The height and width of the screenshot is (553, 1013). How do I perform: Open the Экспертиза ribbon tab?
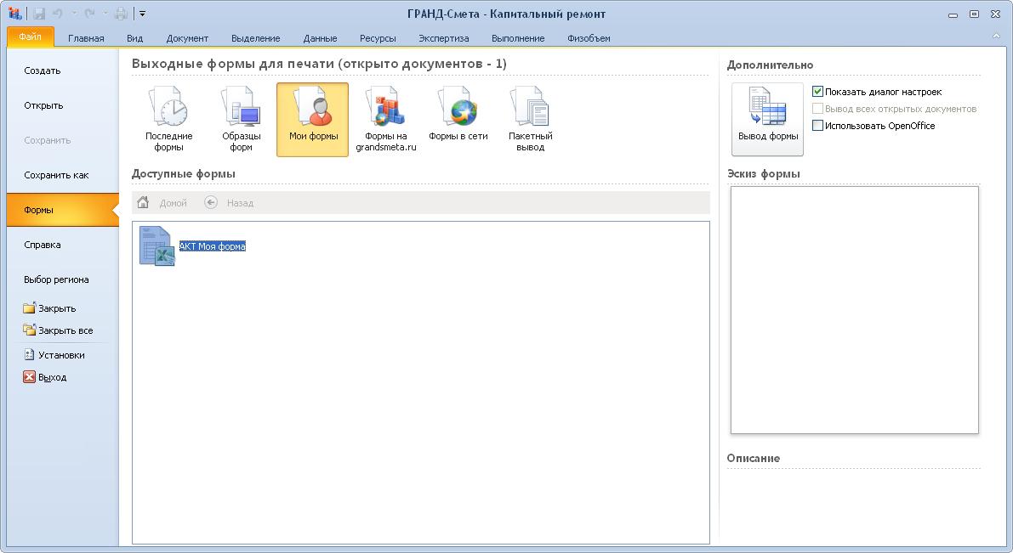click(444, 38)
